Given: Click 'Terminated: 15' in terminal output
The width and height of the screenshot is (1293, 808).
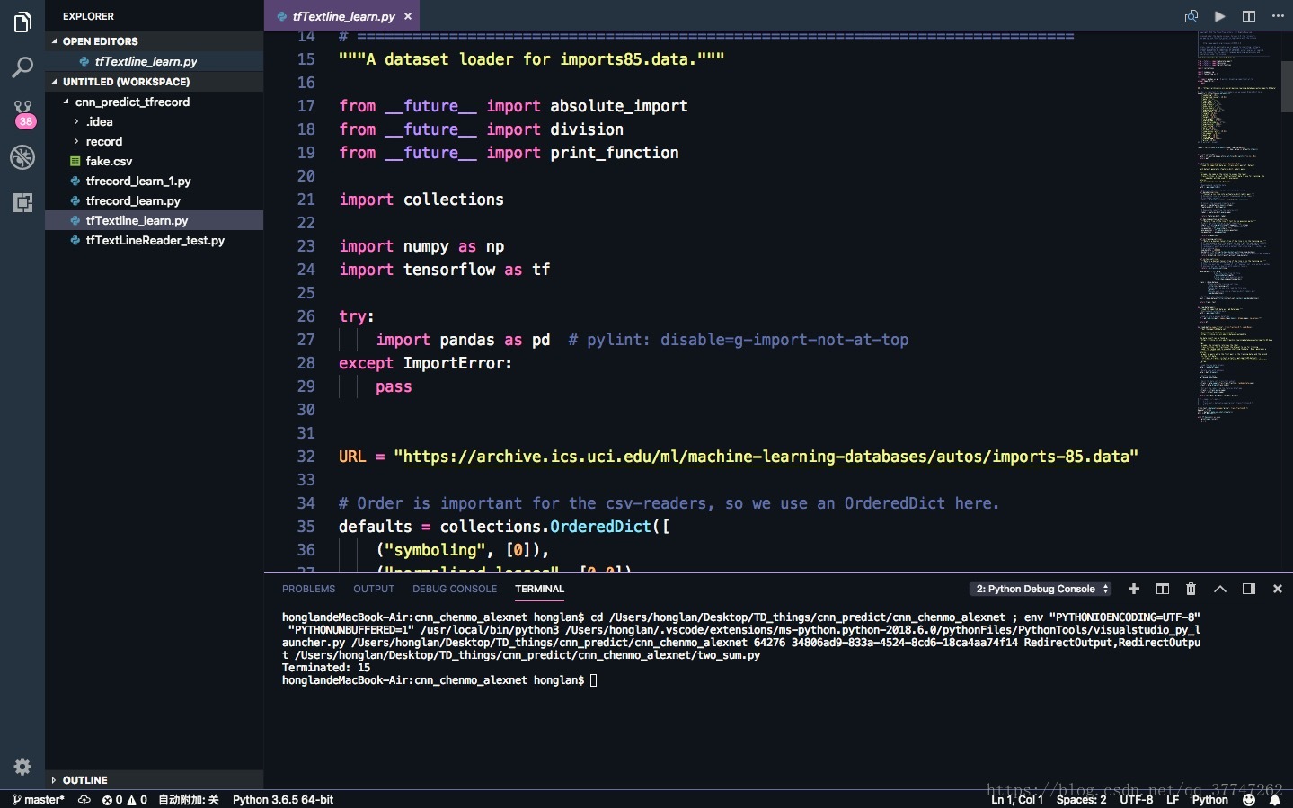Looking at the screenshot, I should click(326, 668).
